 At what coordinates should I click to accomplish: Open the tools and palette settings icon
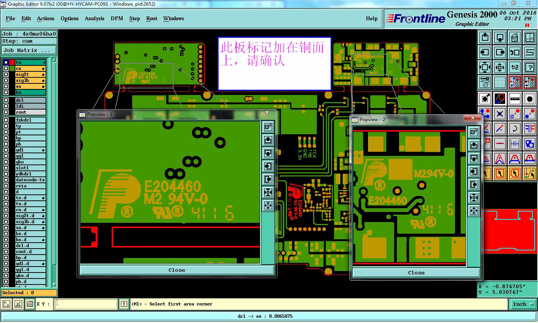pos(485,82)
